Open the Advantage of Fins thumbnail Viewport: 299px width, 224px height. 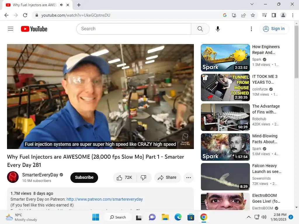[225, 117]
